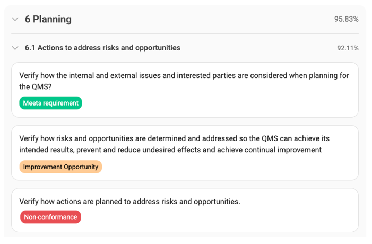Click the 92.11% subsection score

[x=348, y=48]
